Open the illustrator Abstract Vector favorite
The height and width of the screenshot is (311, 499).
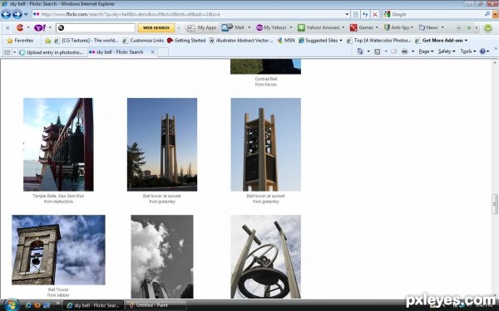click(x=241, y=41)
